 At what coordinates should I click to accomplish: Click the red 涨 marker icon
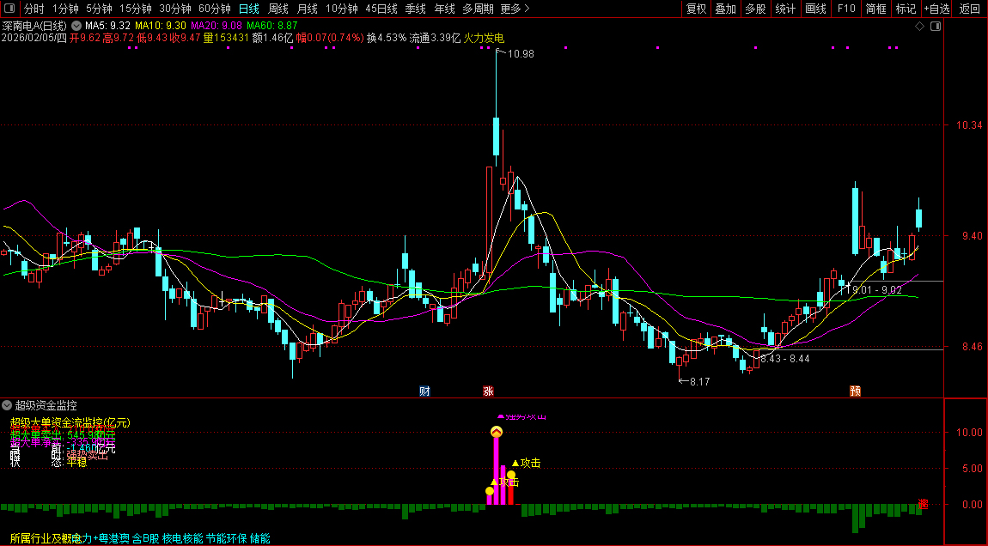[488, 391]
